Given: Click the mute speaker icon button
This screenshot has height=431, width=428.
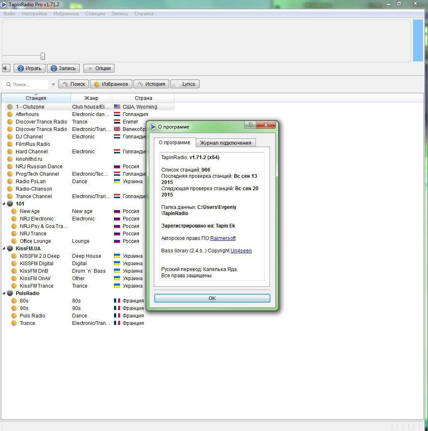Looking at the screenshot, I should coord(6,68).
